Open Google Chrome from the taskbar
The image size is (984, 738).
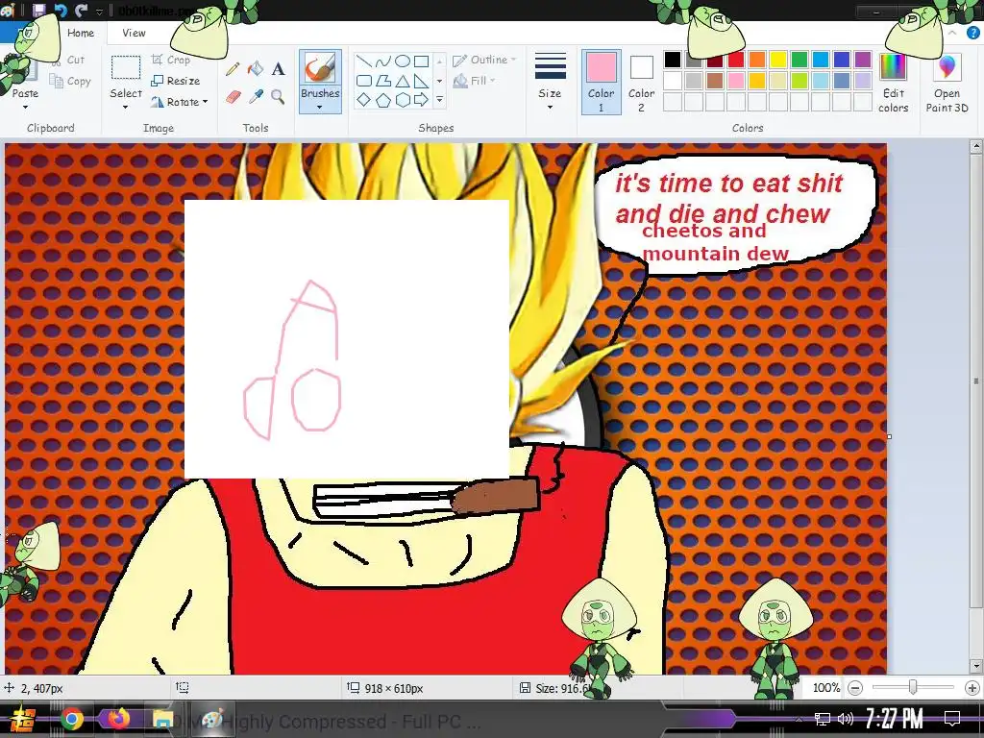click(x=71, y=719)
